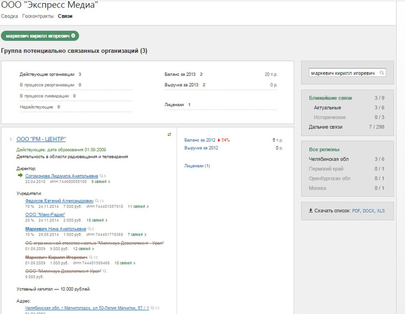Click the Недействующие summary row
This screenshot has height=314, width=405.
76,107
